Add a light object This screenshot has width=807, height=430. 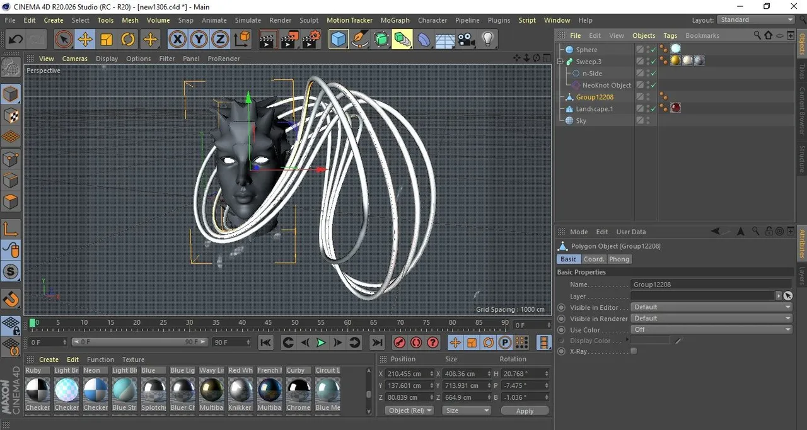coord(487,40)
